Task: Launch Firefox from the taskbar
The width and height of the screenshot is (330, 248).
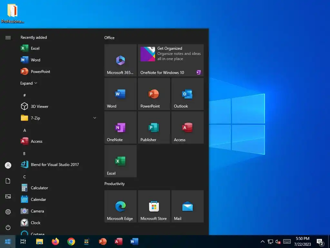Action: tap(55, 242)
